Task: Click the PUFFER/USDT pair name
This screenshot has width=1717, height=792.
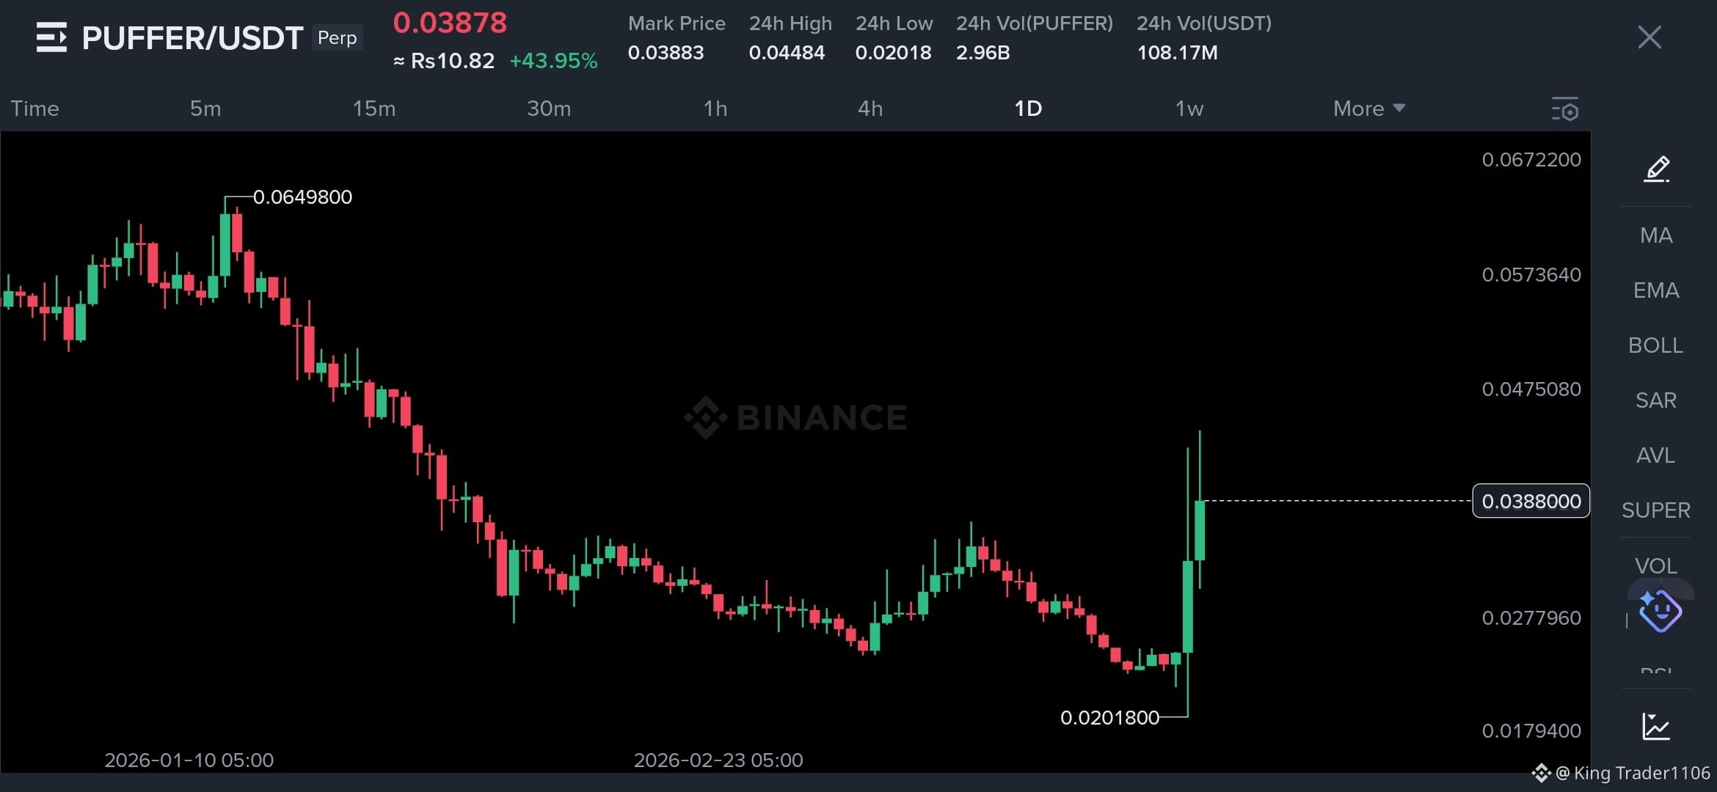Action: pyautogui.click(x=192, y=38)
